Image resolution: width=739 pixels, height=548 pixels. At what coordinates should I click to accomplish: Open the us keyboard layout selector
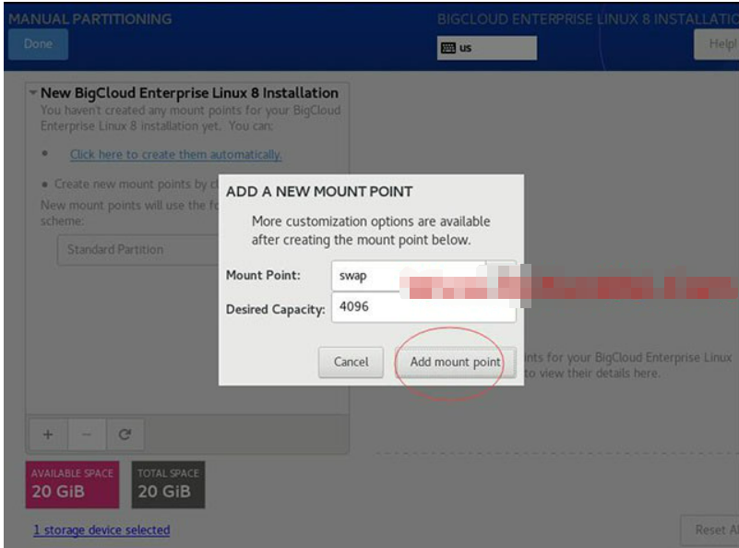pos(487,48)
